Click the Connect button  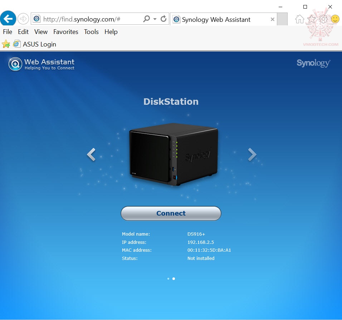point(171,213)
